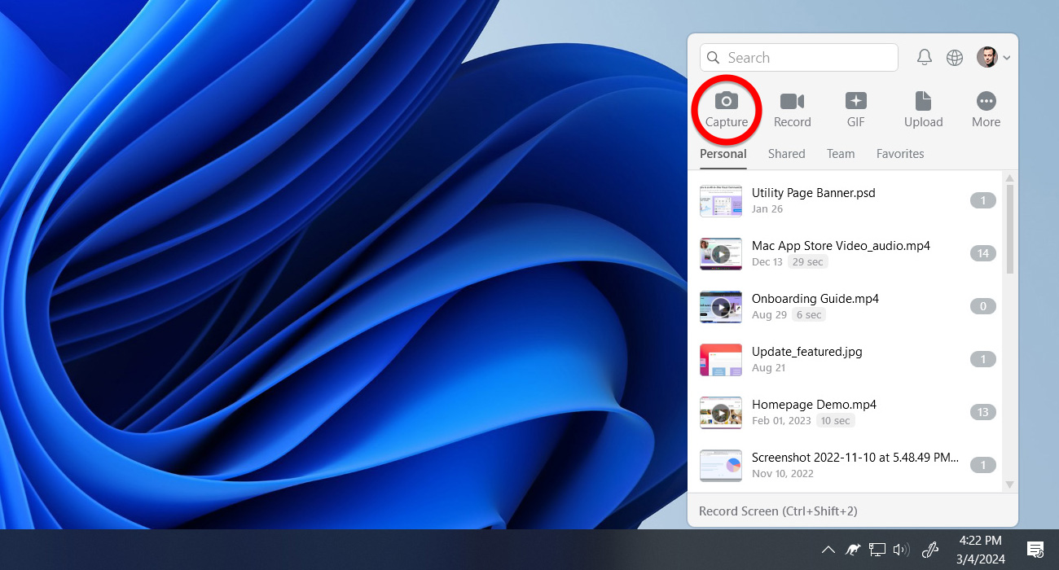Click the globe icon near the avatar
The width and height of the screenshot is (1059, 570).
pyautogui.click(x=954, y=57)
